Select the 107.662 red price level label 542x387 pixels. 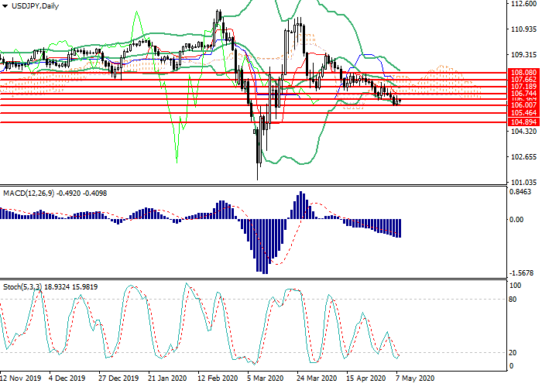tap(524, 80)
